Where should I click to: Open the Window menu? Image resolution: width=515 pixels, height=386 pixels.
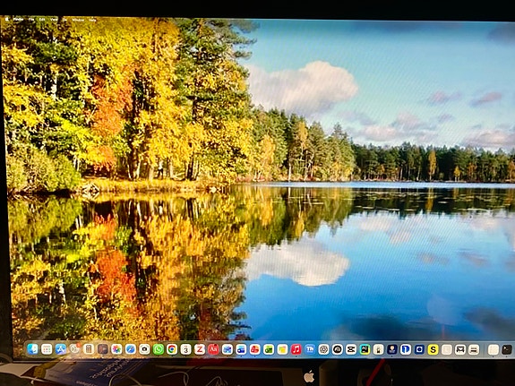[x=78, y=20]
